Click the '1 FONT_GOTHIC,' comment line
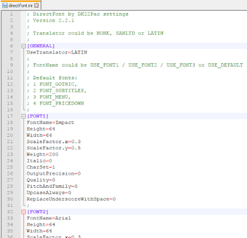 point(52,84)
